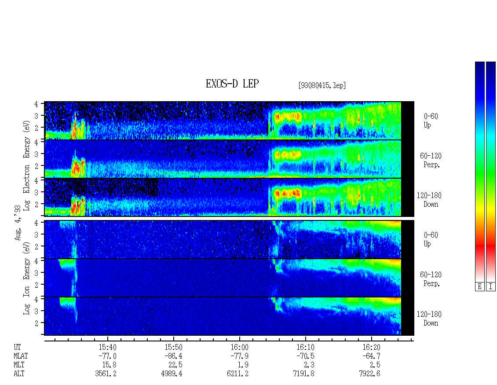Select the electron 120-180 Down panel label
The image size is (497, 385).
click(x=429, y=200)
